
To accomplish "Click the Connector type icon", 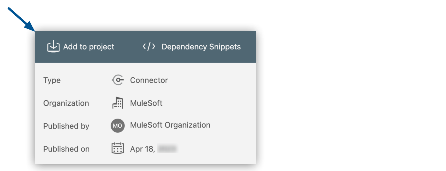I will (x=118, y=80).
